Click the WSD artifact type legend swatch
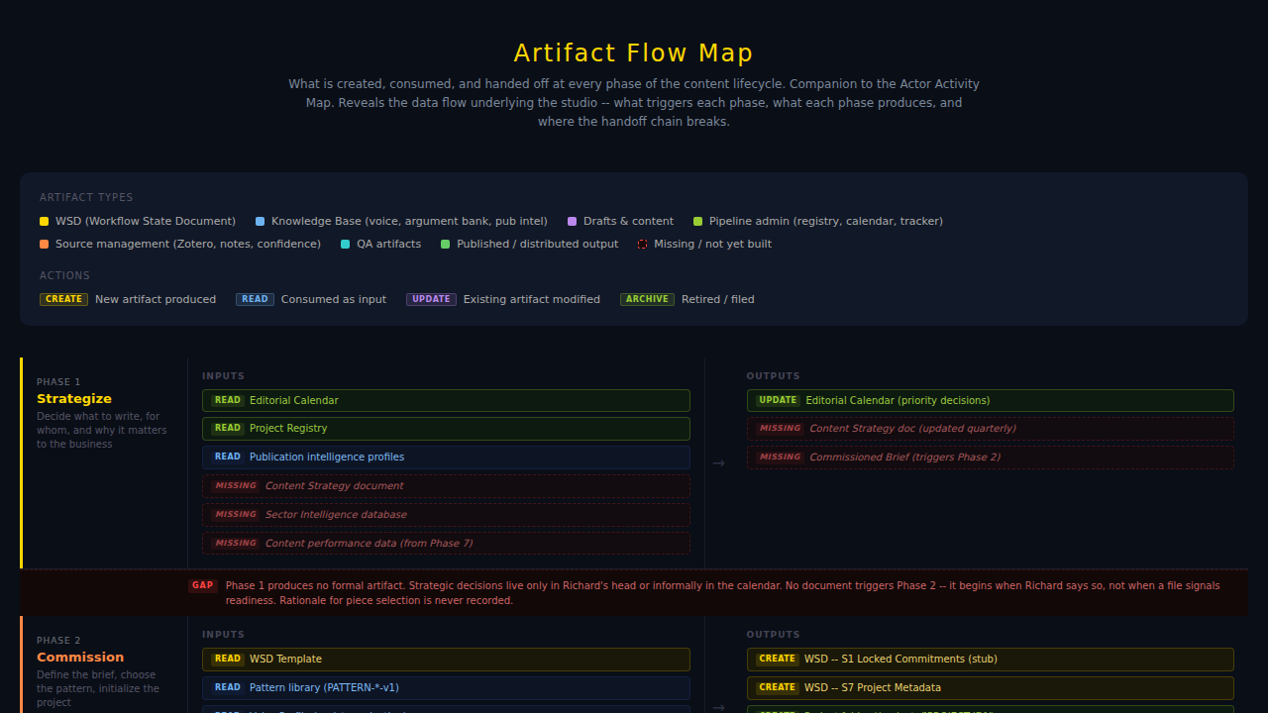 click(x=44, y=221)
